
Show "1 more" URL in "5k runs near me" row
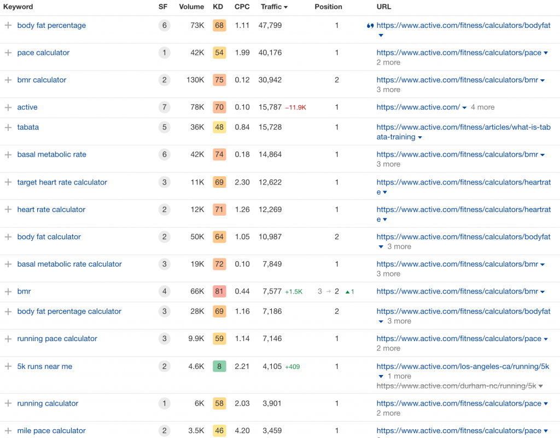399,376
